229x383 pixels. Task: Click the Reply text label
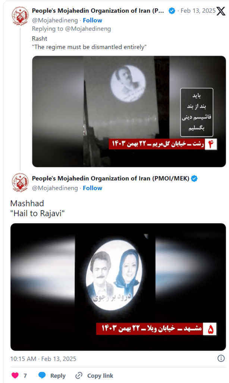click(x=58, y=376)
